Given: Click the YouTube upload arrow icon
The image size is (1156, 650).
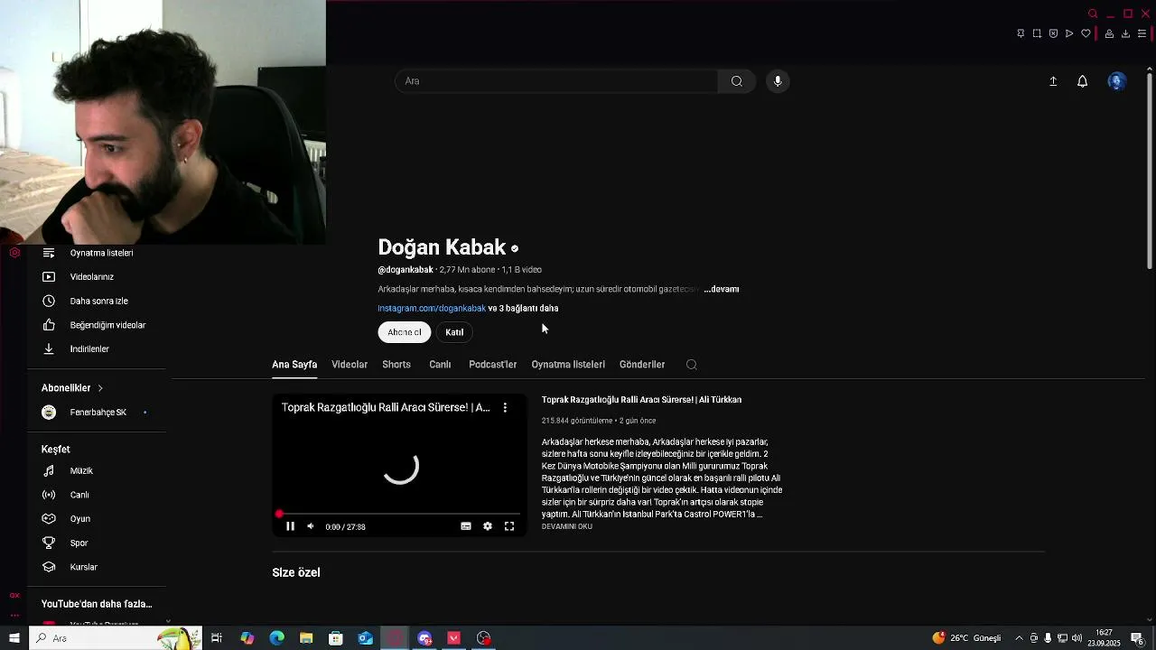Looking at the screenshot, I should [1053, 81].
